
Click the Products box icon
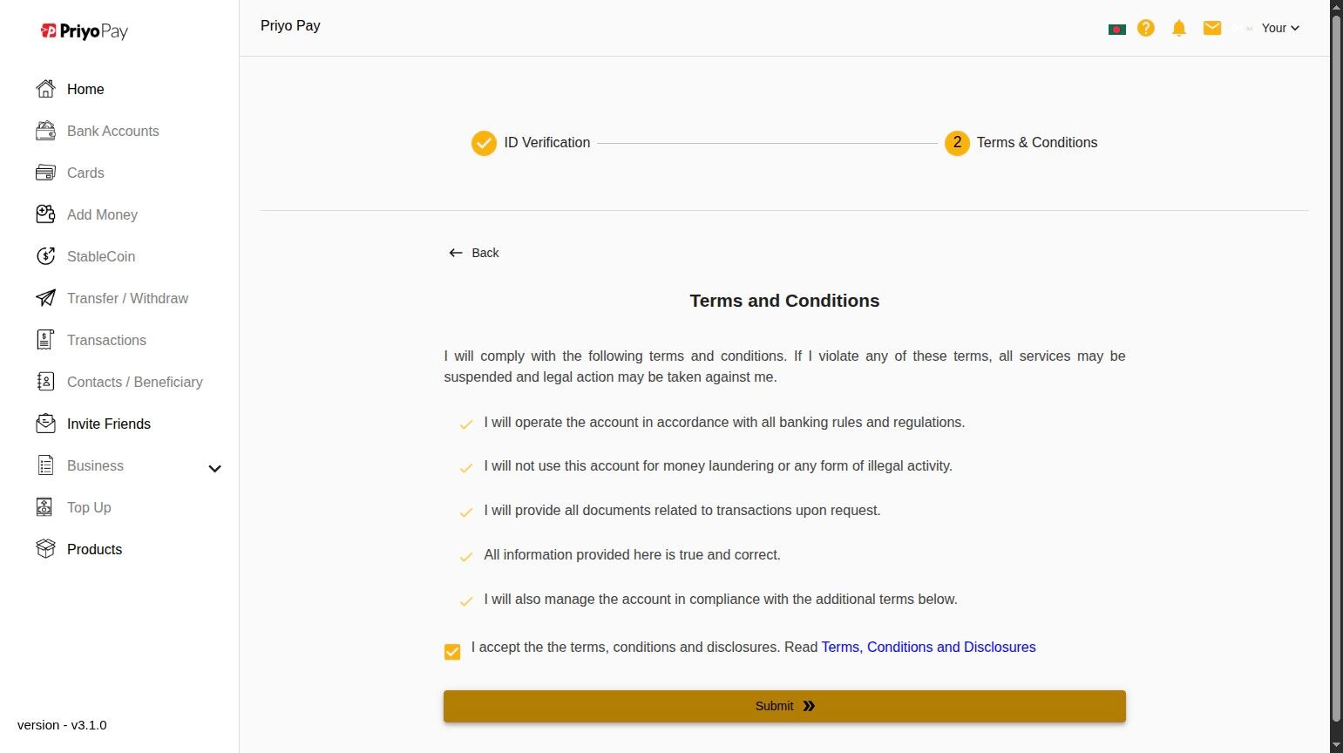(45, 549)
